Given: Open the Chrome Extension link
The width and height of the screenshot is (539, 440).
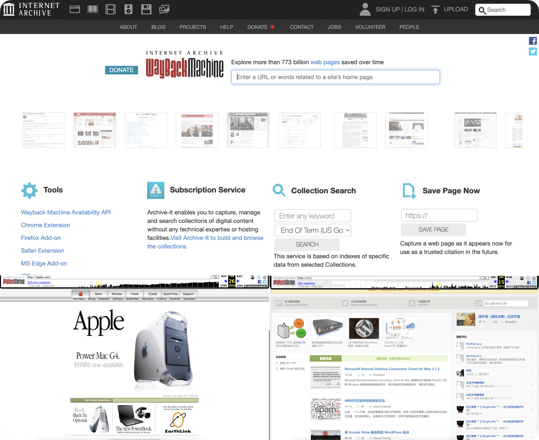Looking at the screenshot, I should pyautogui.click(x=45, y=225).
